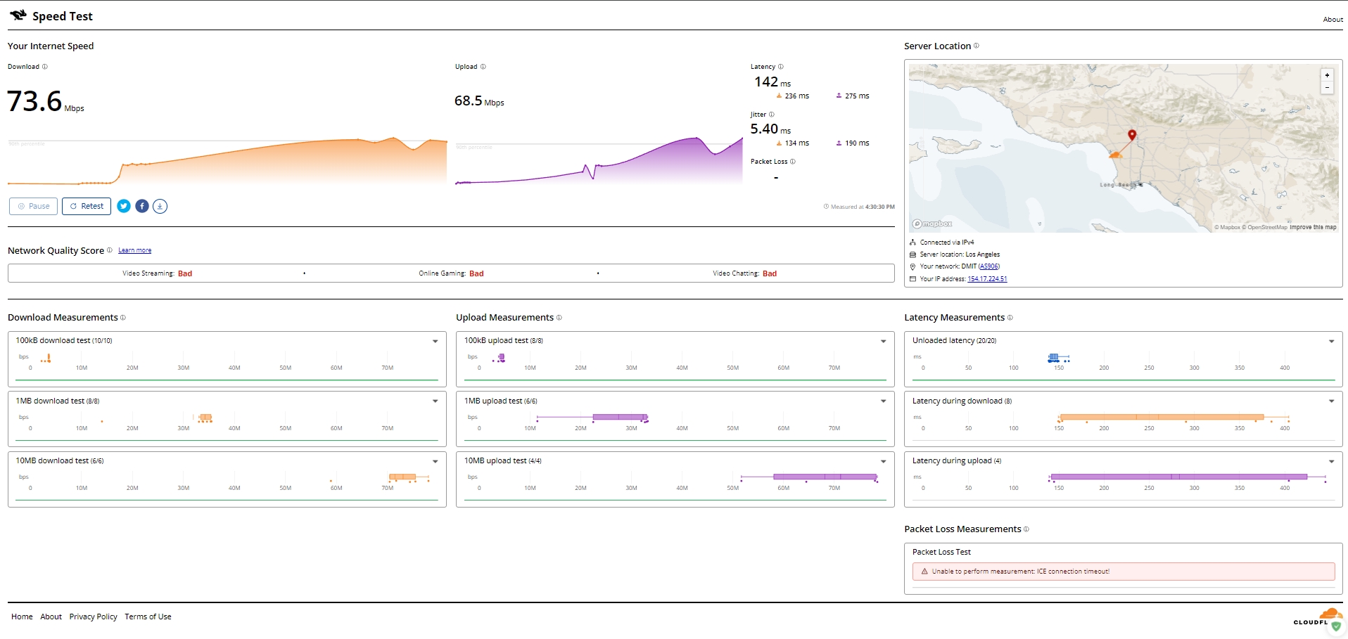Screen dimensions: 1348x639
Task: Zoom out on the server map
Action: [x=1327, y=88]
